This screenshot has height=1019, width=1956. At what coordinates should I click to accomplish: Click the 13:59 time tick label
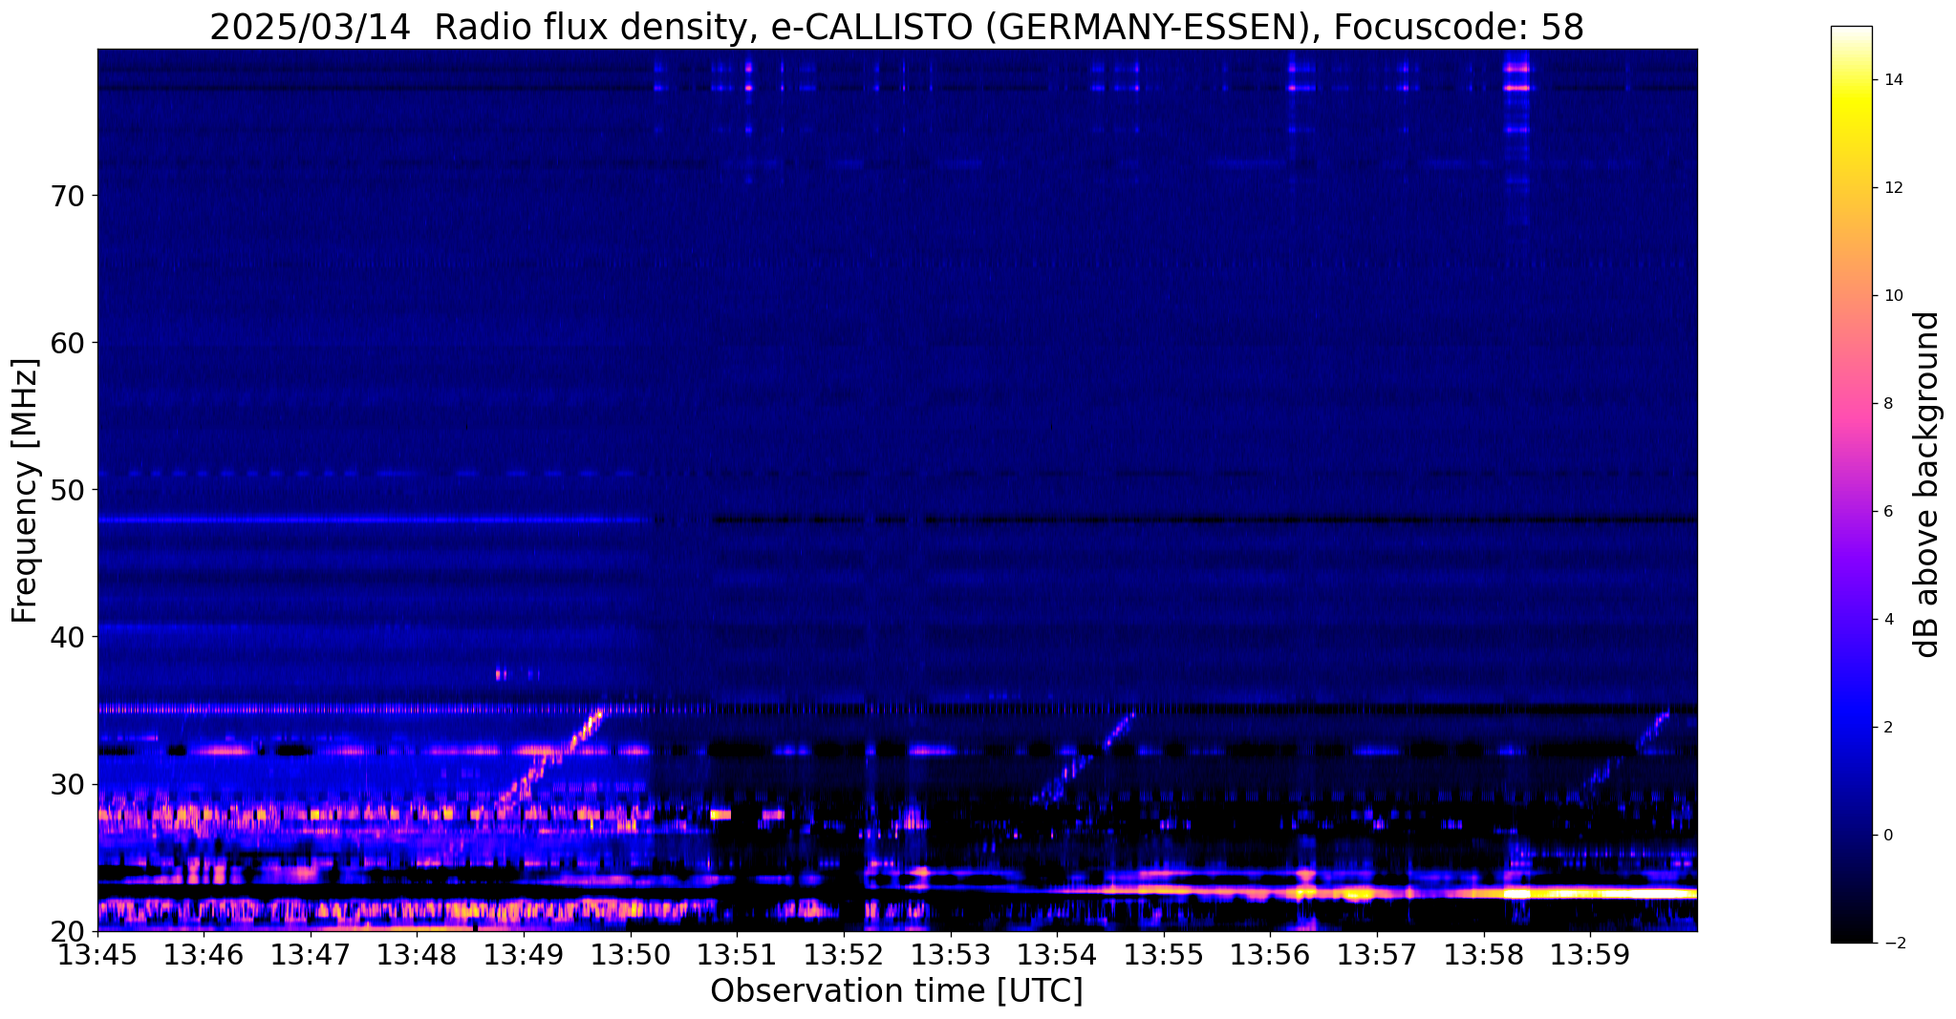click(1590, 955)
